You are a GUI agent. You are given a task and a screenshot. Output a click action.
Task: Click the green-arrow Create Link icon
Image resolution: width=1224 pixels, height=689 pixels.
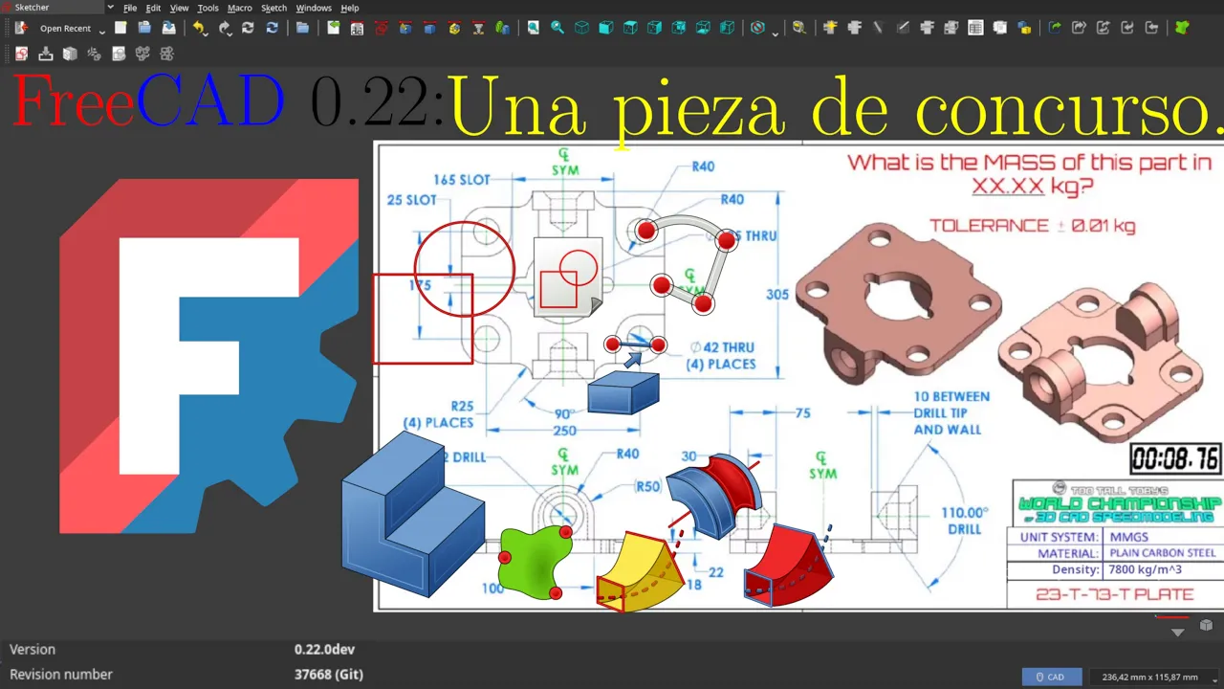tap(1055, 29)
